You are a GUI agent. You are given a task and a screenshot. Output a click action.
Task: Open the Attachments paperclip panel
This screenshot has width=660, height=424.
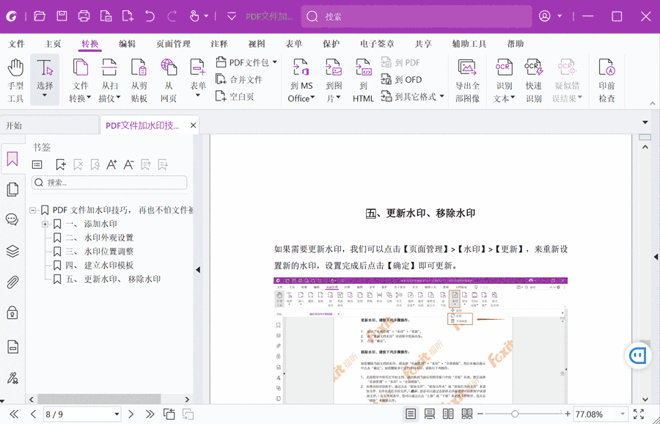click(x=12, y=282)
